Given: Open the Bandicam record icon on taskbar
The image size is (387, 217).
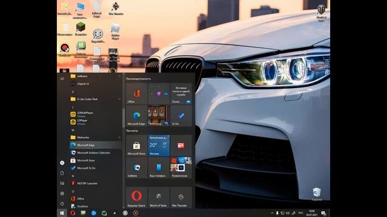Looking at the screenshot, I should click(x=135, y=213).
